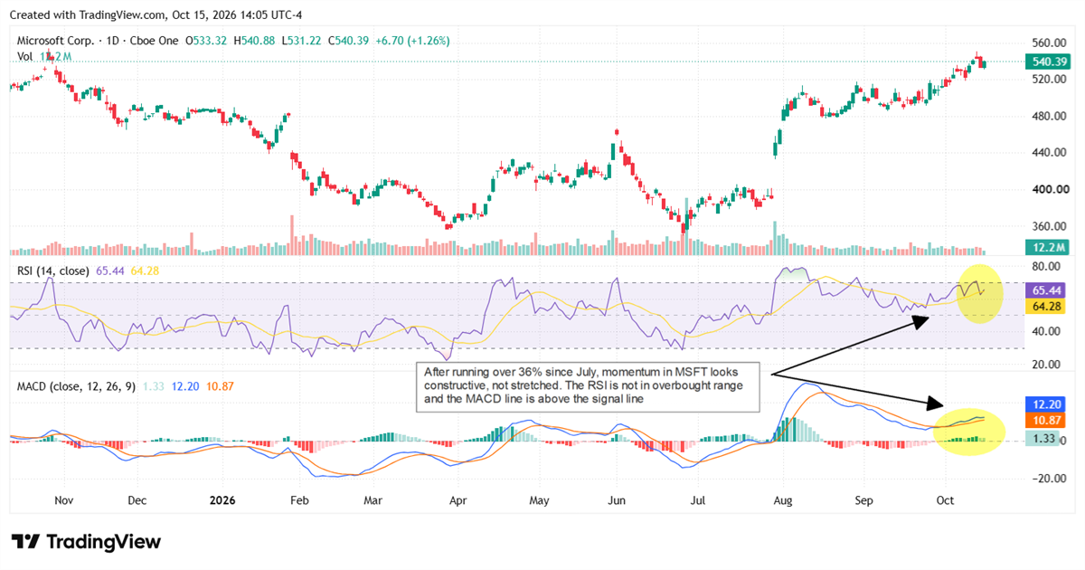Click the Aug label on time axis
Image resolution: width=1085 pixels, height=570 pixels.
click(x=784, y=499)
